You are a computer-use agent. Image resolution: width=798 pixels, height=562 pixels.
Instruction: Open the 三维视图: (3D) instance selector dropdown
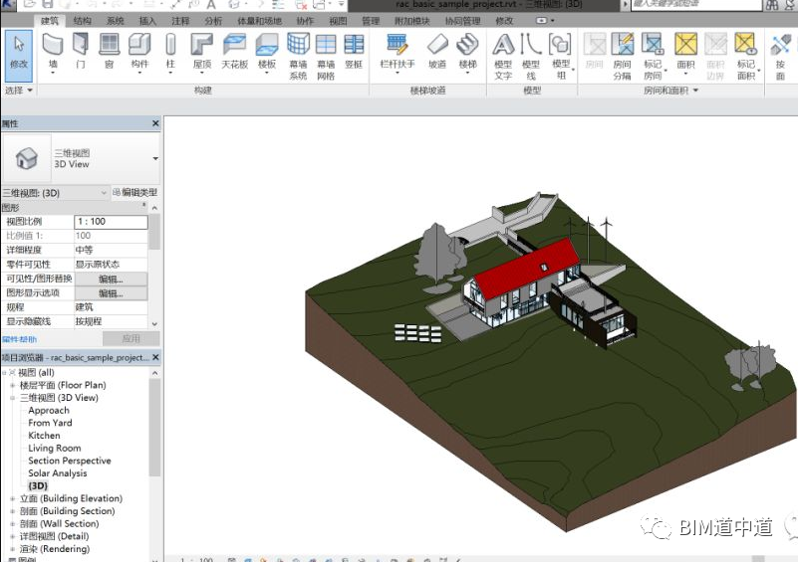[x=104, y=193]
